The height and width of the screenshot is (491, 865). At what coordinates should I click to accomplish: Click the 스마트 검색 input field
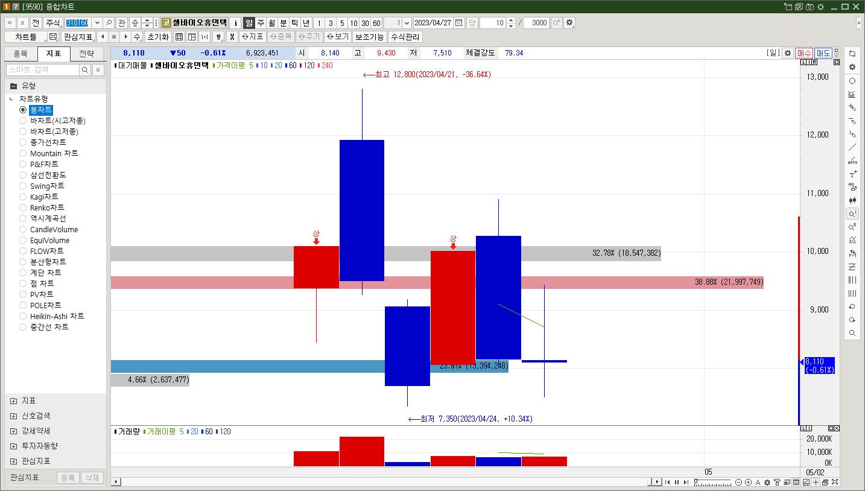coord(42,70)
